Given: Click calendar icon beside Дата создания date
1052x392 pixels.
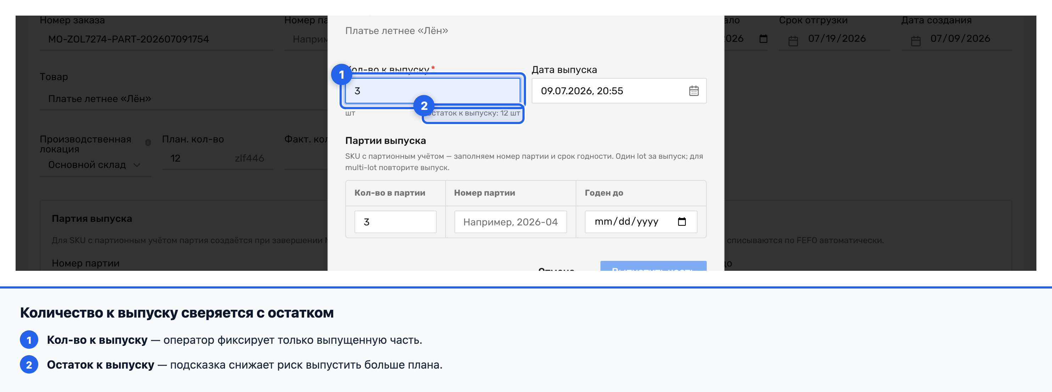Looking at the screenshot, I should click(x=915, y=41).
